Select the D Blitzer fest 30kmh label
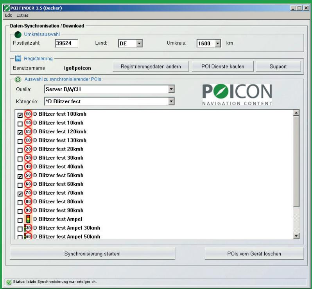 point(58,158)
